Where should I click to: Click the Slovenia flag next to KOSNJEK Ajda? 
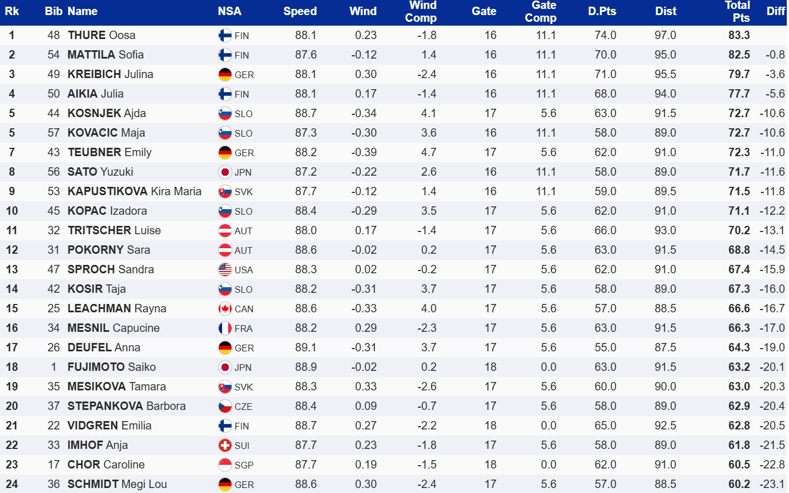pyautogui.click(x=225, y=114)
